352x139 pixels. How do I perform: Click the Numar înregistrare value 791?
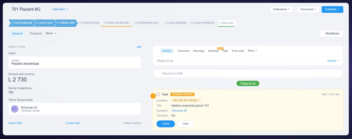coord(11,92)
